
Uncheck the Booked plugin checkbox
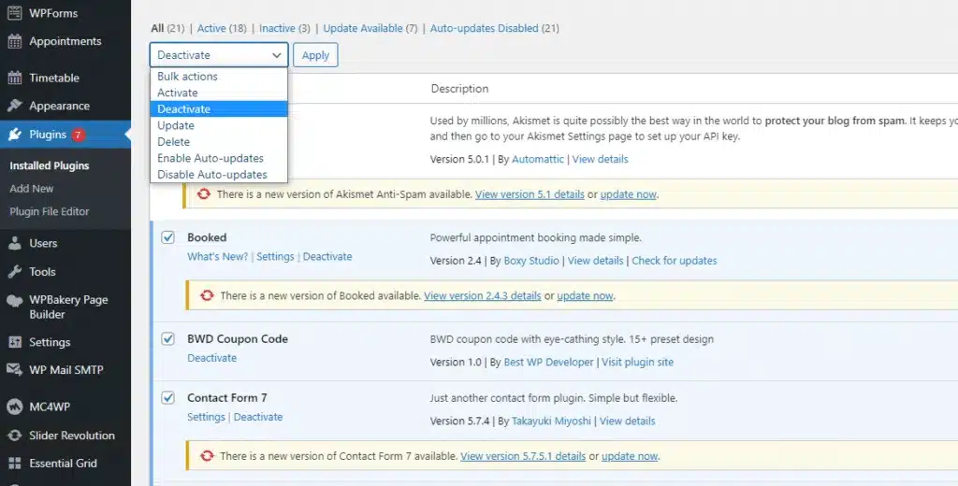coord(168,237)
